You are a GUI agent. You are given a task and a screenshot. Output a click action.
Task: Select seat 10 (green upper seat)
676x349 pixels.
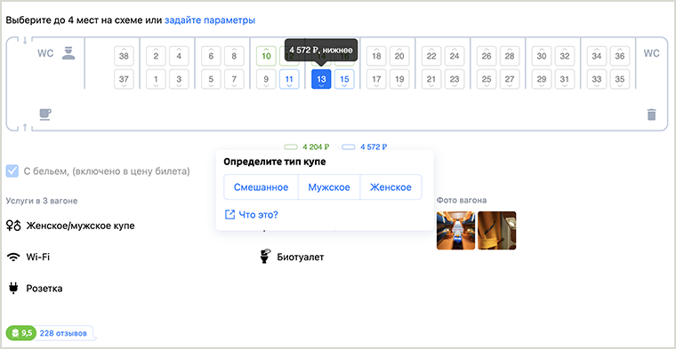coord(267,56)
